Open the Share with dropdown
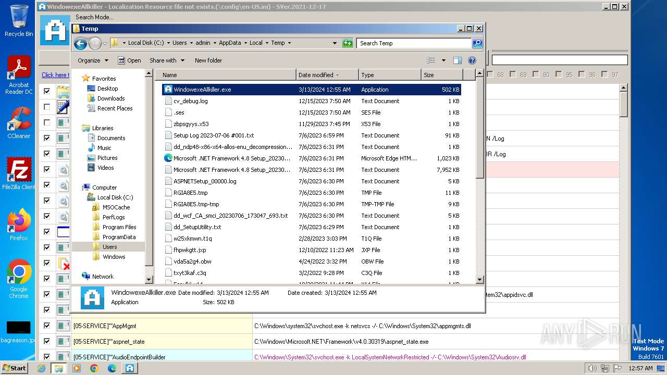 point(166,60)
